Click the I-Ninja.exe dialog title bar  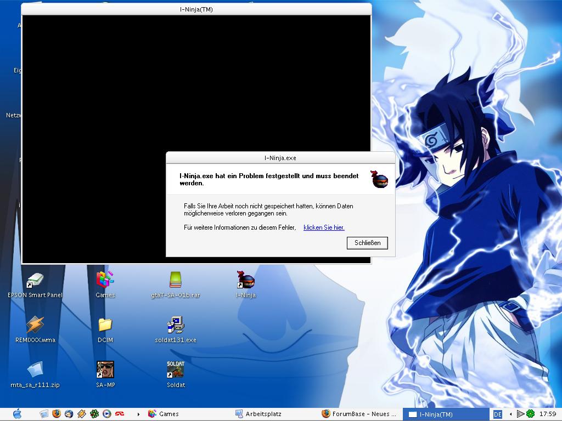tap(280, 158)
